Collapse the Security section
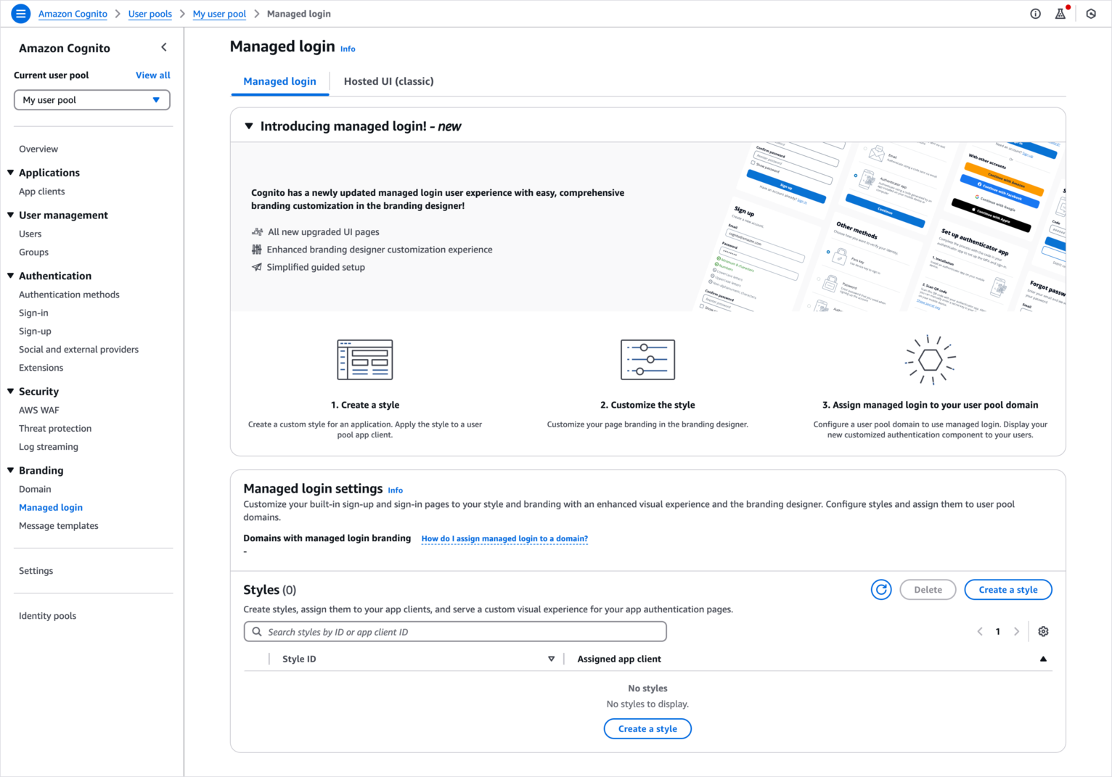Image resolution: width=1112 pixels, height=777 pixels. coord(10,391)
